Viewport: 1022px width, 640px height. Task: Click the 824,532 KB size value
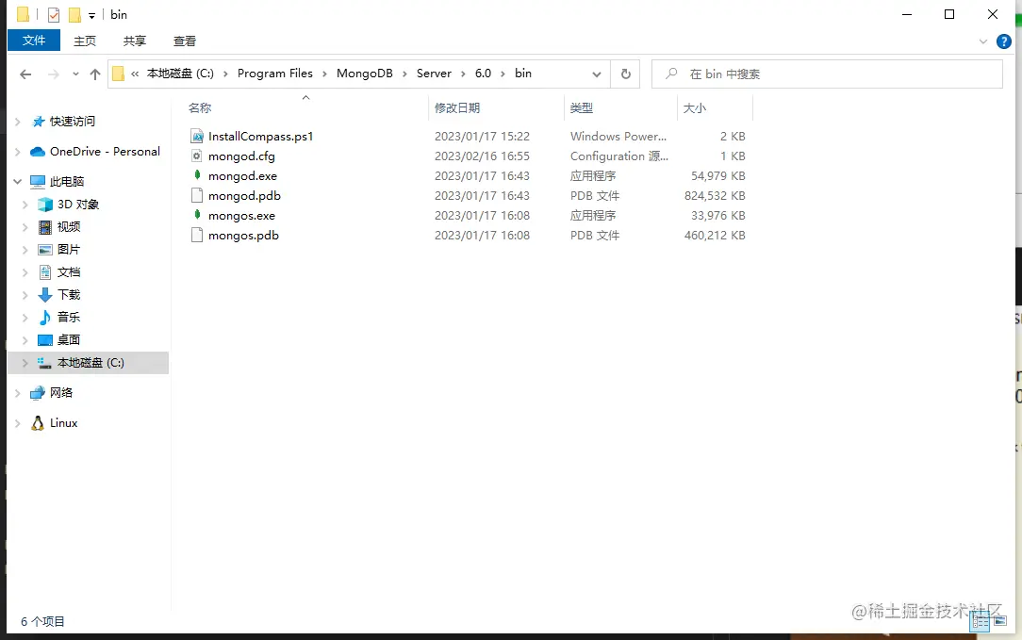point(715,195)
